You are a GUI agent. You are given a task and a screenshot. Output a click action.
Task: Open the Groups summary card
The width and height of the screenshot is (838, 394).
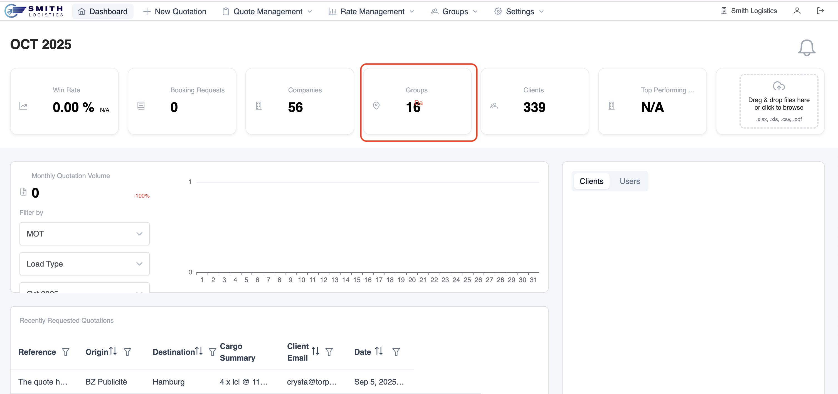tap(417, 101)
